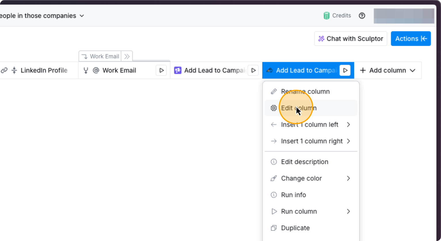Click the link icon beside LinkedIn Profile

pos(4,70)
